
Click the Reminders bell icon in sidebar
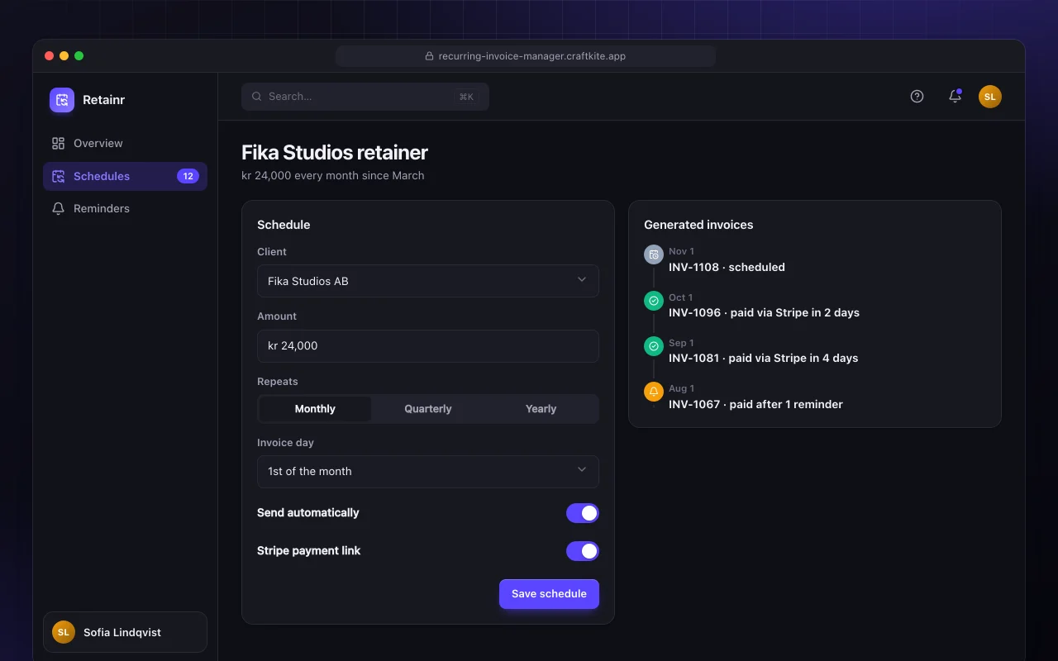[58, 208]
